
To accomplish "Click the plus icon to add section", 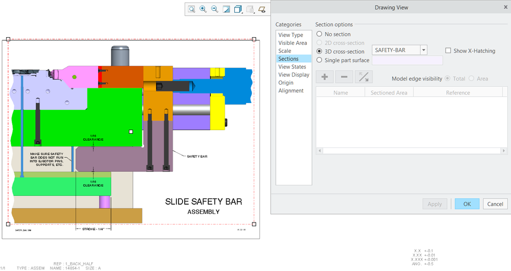I will pos(324,77).
